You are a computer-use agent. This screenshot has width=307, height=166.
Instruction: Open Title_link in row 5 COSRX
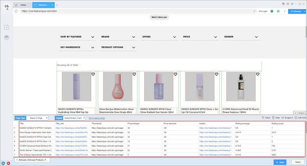[x=71, y=146]
